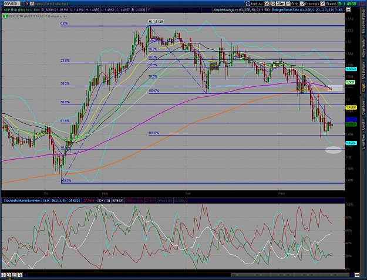This screenshot has height=280, width=367.
Task: Open the Studies menu
Action: (x=329, y=4)
